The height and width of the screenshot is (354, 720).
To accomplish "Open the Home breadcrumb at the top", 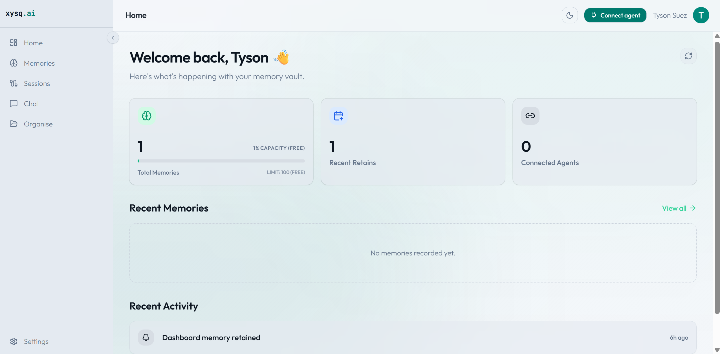I will 136,15.
